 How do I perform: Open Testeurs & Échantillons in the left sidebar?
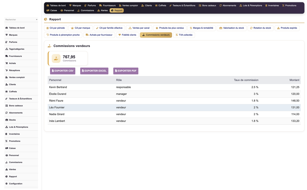pos(21,99)
